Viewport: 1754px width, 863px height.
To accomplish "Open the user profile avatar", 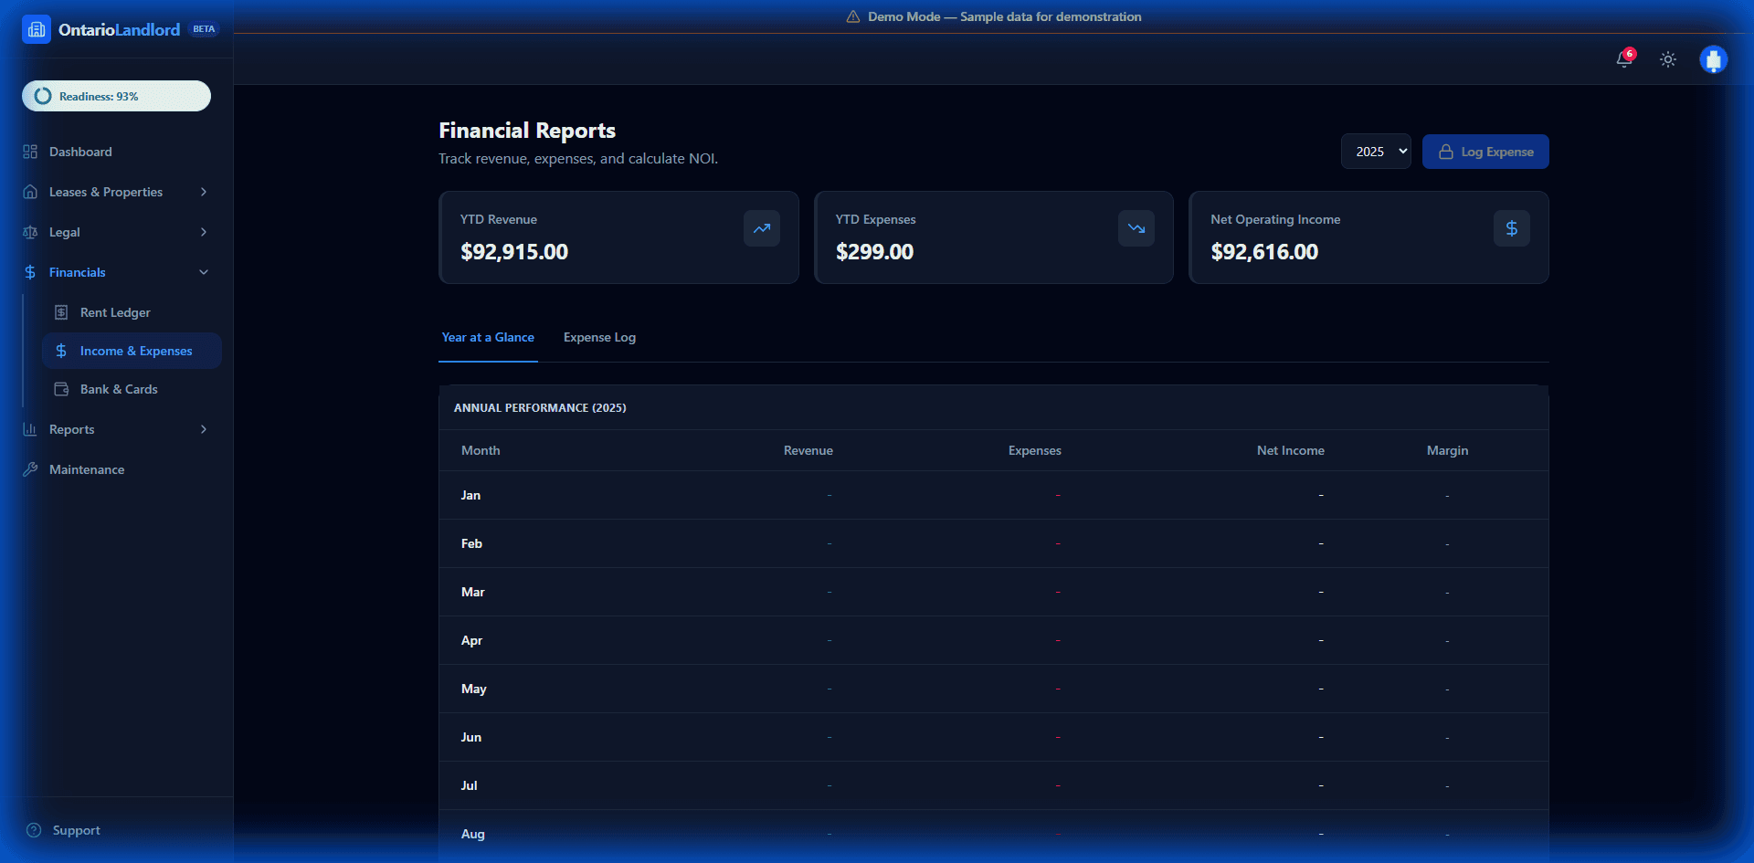I will [1713, 59].
